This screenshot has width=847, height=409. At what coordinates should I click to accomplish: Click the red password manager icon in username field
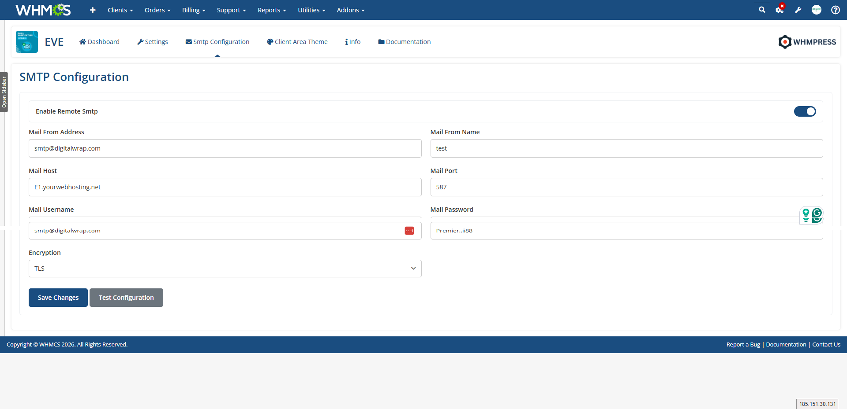[x=409, y=231]
